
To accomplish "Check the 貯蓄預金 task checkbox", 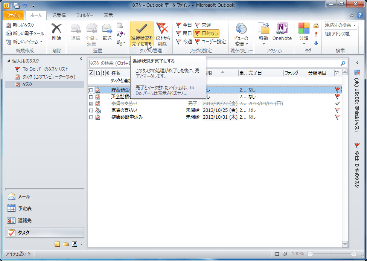I will tap(91, 90).
